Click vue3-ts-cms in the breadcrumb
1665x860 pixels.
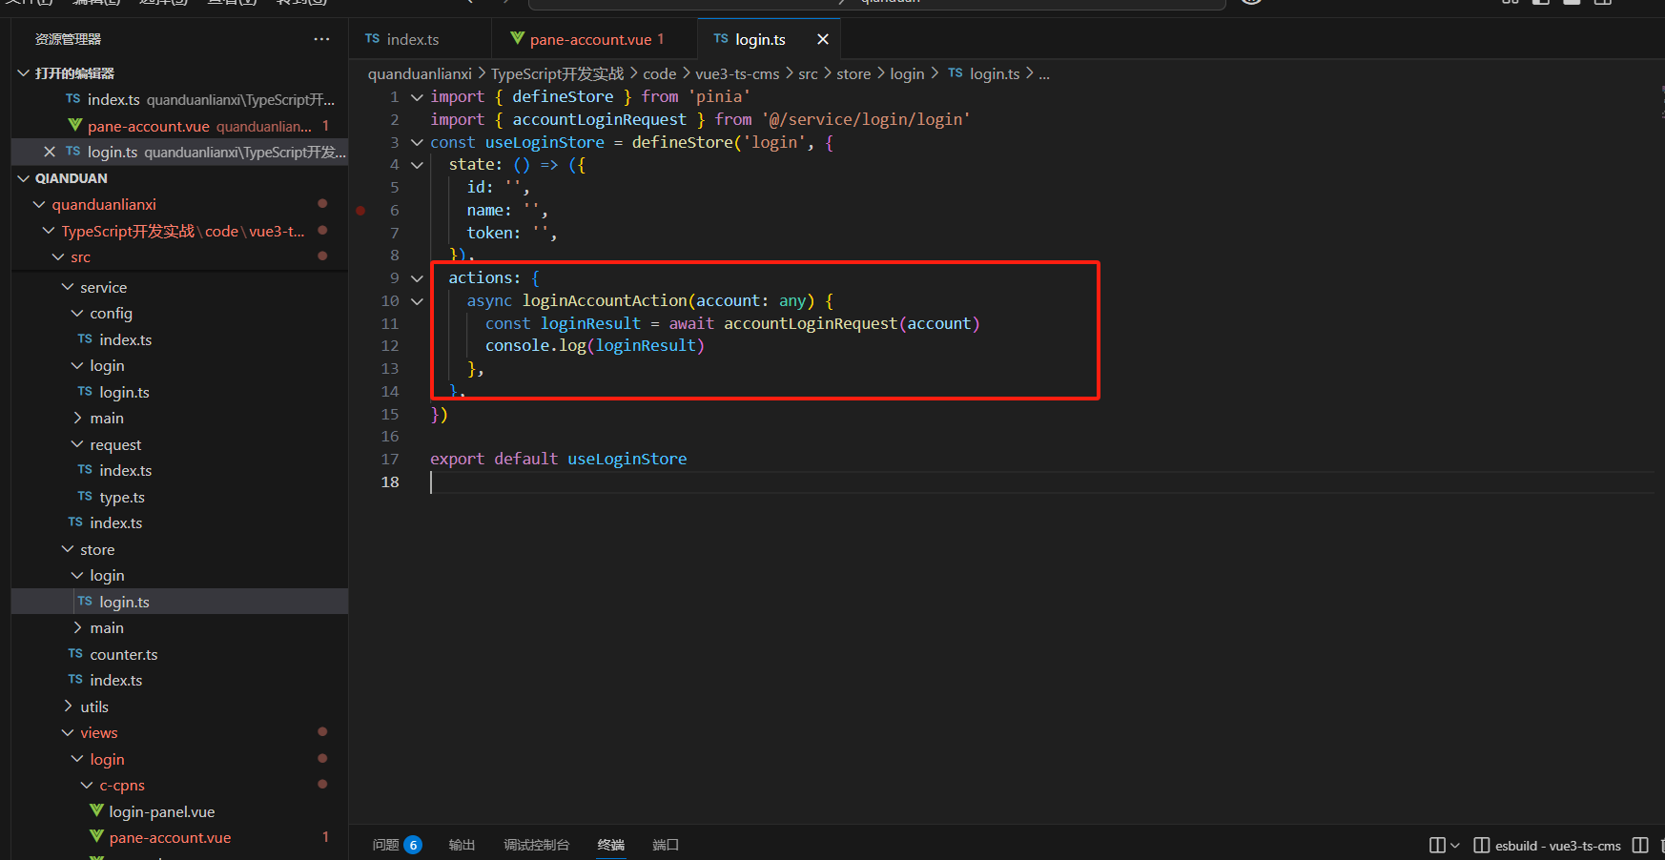point(737,74)
